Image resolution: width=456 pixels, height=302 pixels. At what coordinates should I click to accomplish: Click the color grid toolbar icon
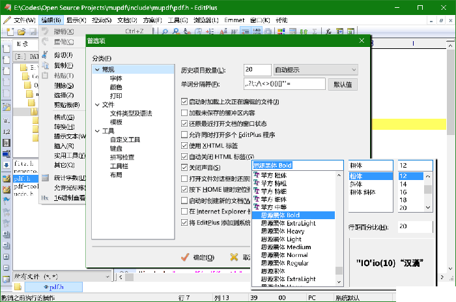[x=281, y=31]
